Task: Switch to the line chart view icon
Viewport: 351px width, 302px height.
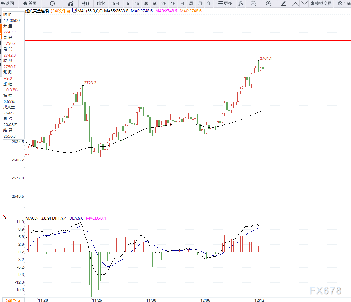Action: click(70, 4)
